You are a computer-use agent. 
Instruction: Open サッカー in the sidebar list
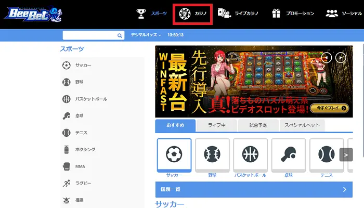(x=83, y=66)
